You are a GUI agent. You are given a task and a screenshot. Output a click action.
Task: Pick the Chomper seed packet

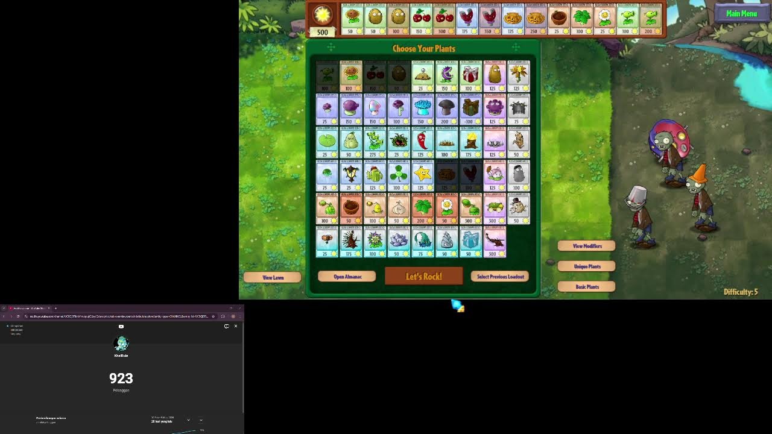[447, 76]
